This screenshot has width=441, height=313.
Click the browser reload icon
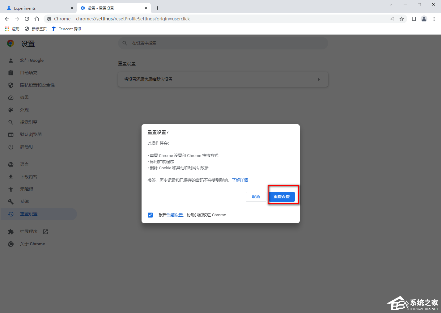tap(27, 19)
